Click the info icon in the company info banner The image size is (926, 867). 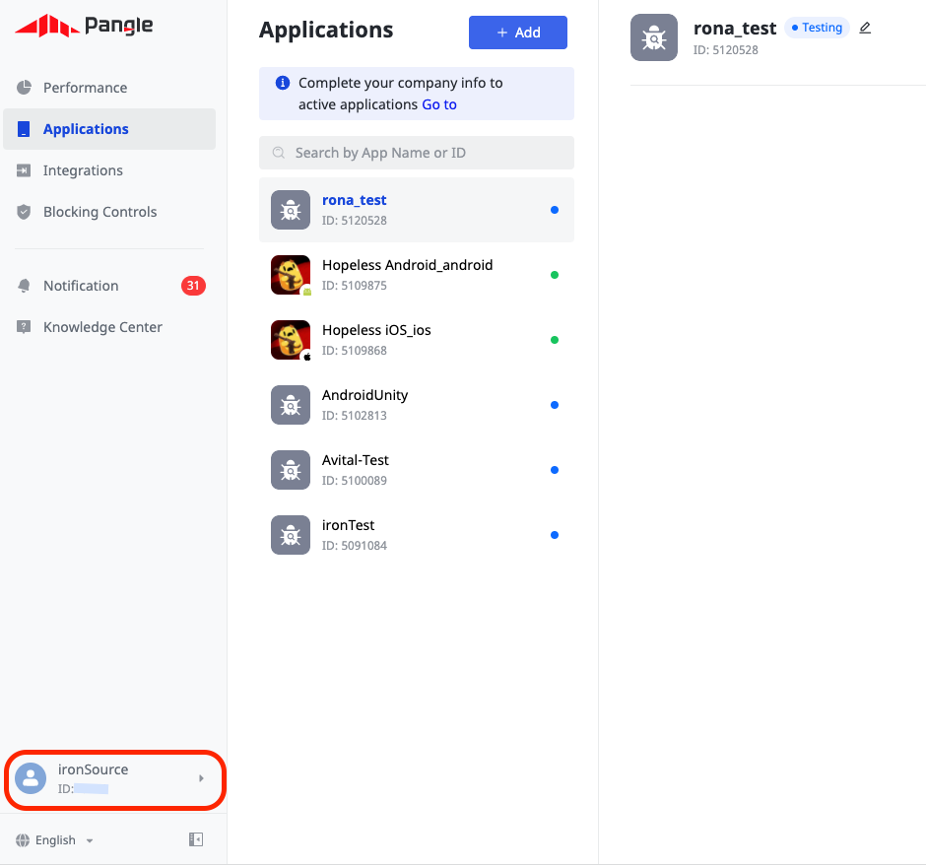283,83
